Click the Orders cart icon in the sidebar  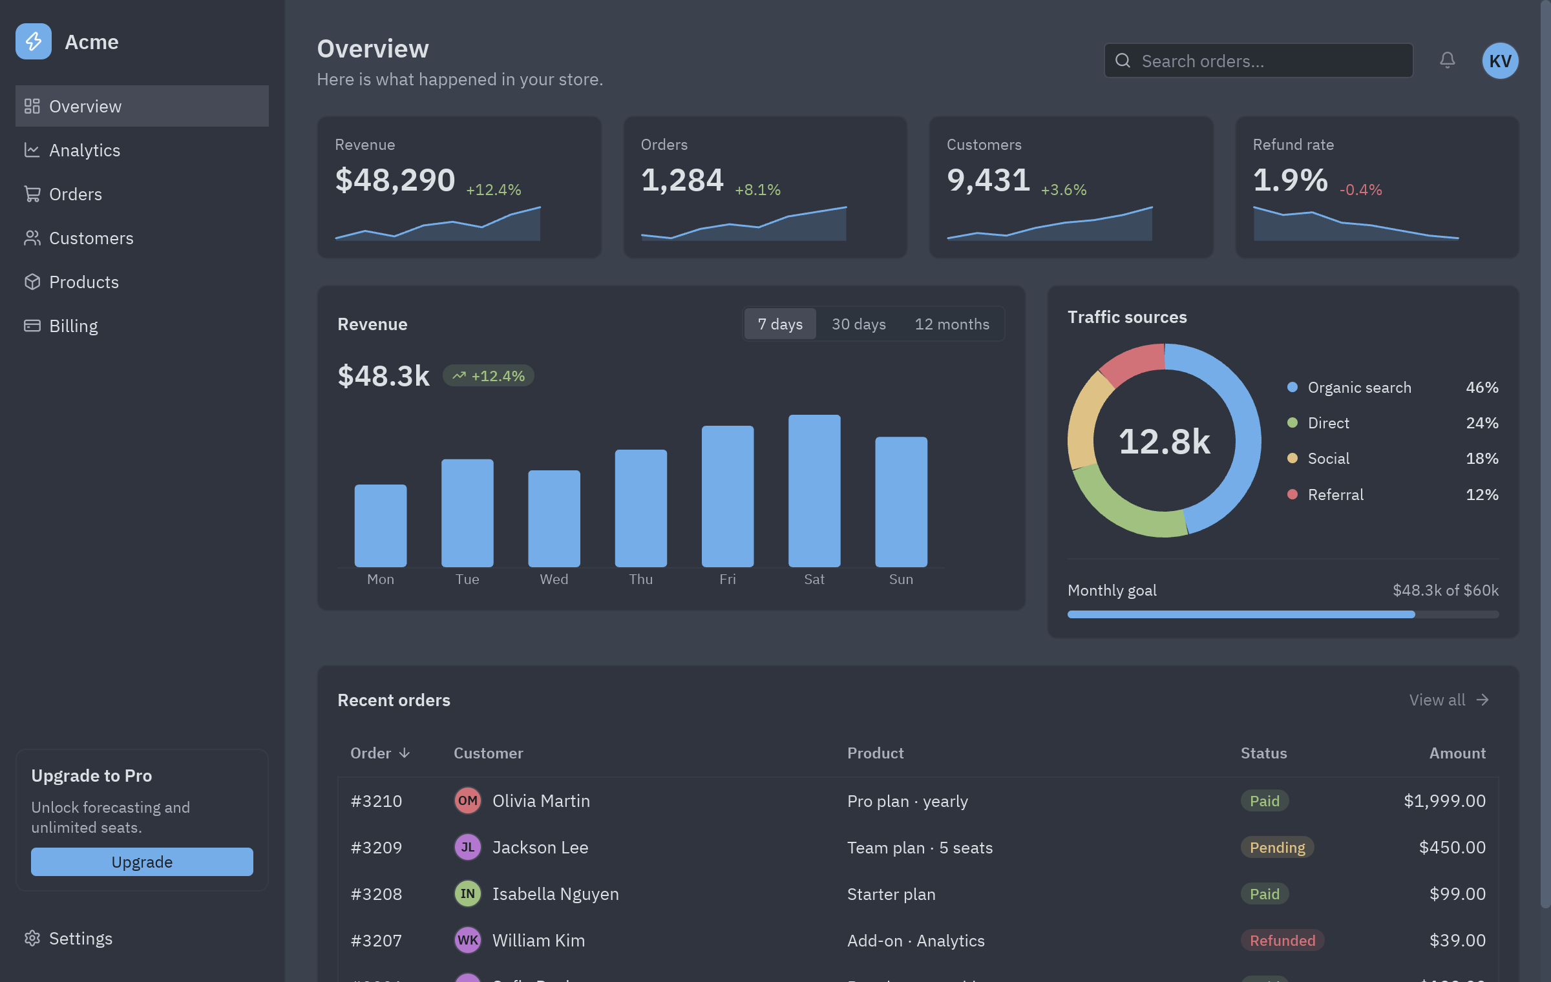(32, 194)
